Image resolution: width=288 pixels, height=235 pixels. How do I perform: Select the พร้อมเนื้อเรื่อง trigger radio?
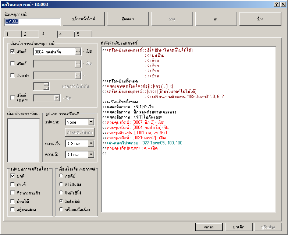(x=61, y=210)
